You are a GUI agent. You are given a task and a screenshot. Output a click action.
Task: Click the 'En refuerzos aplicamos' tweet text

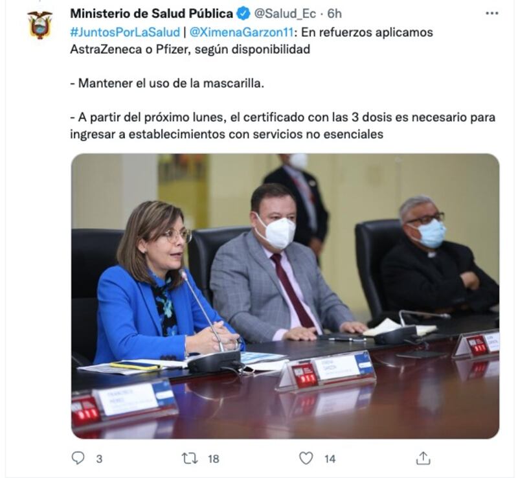coord(367,32)
